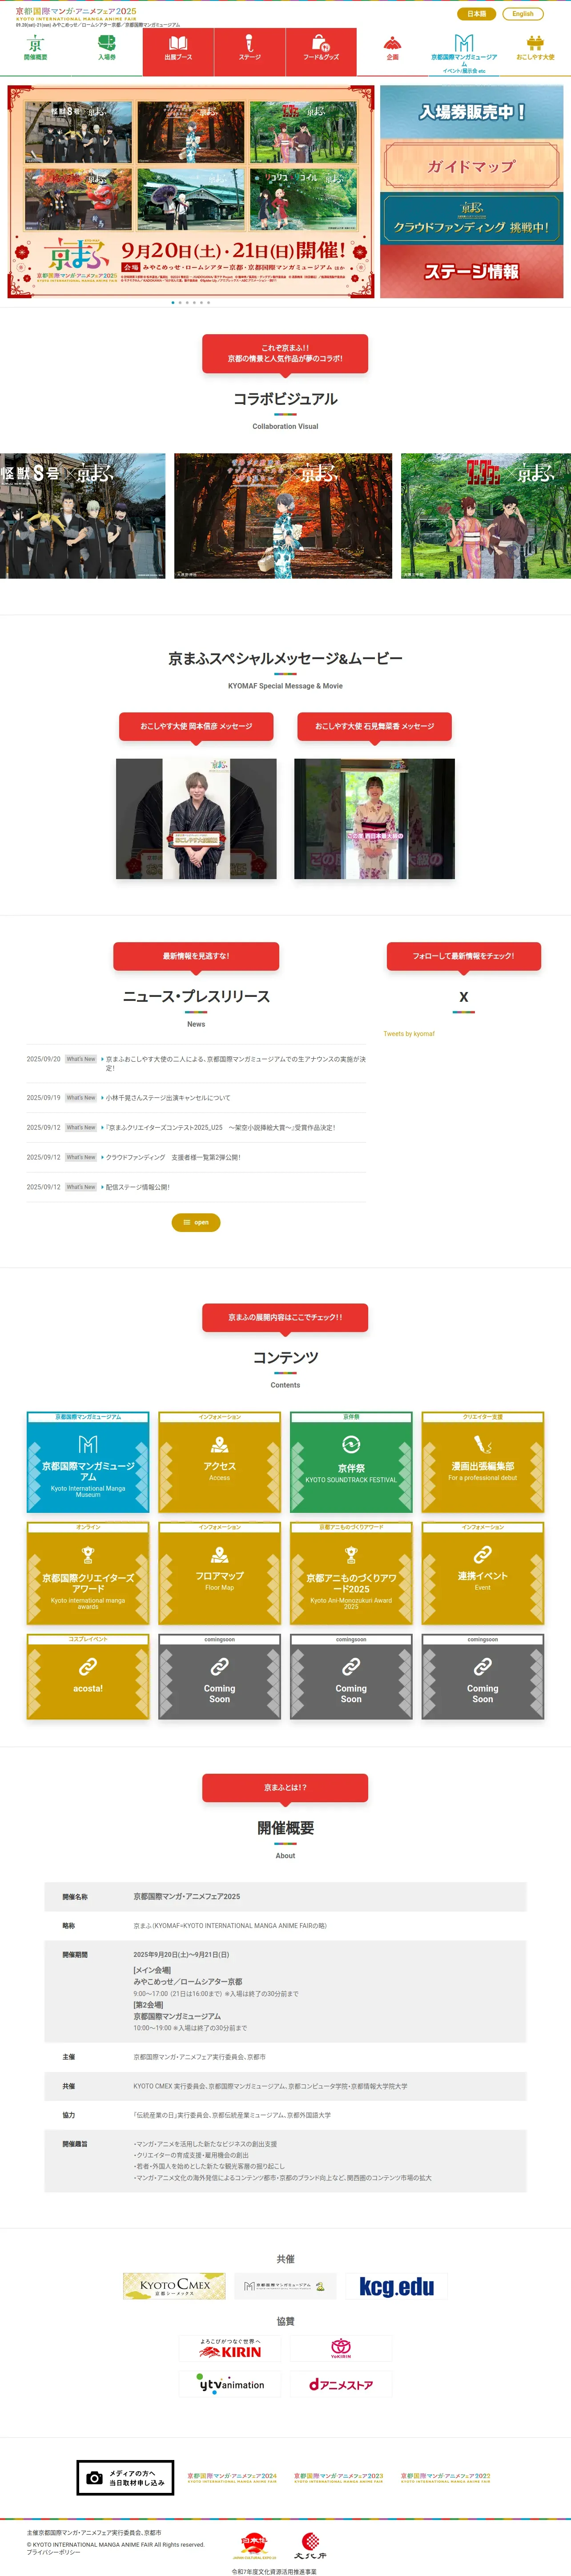Open the 京都国際マンガミュージアム nav item
This screenshot has height=2576, width=571.
pos(464,52)
